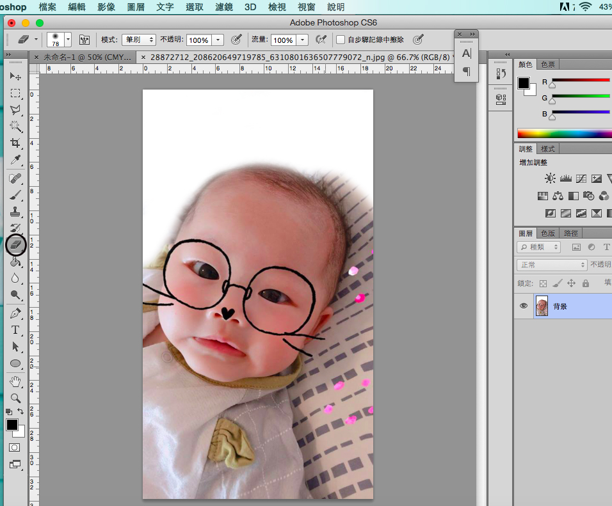The image size is (612, 506).
Task: Add a Brightness/Contrast adjustment
Action: [550, 178]
